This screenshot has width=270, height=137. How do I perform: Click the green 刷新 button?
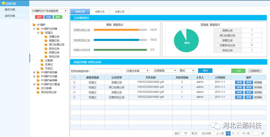[x=58, y=17]
